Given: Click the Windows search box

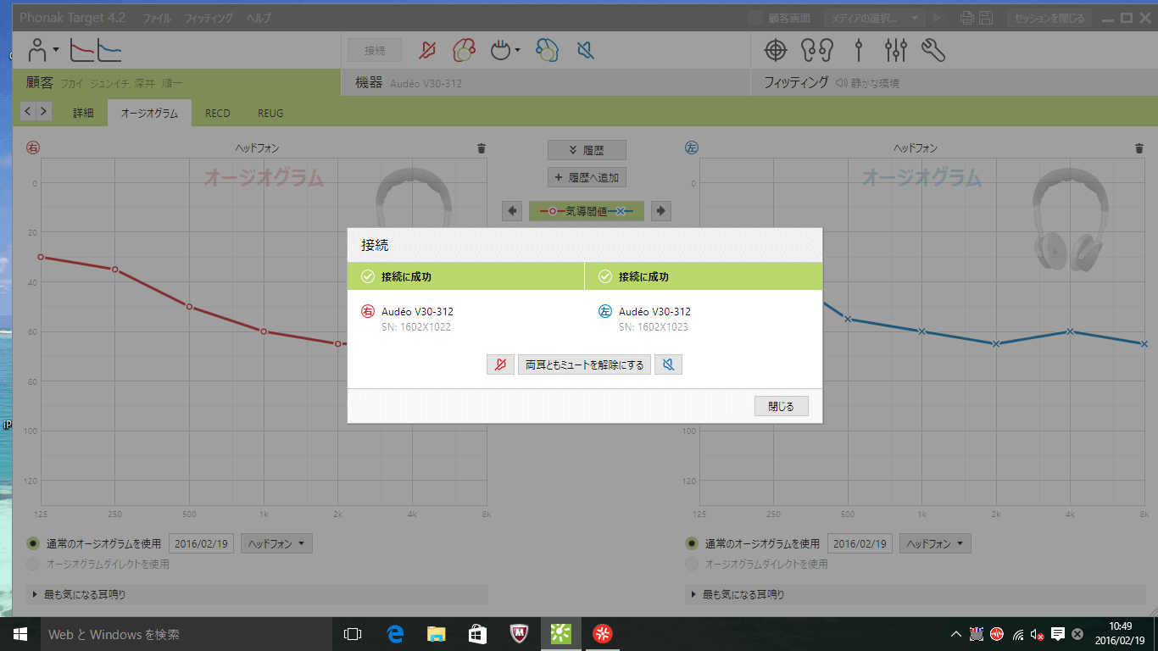Looking at the screenshot, I should pyautogui.click(x=187, y=633).
